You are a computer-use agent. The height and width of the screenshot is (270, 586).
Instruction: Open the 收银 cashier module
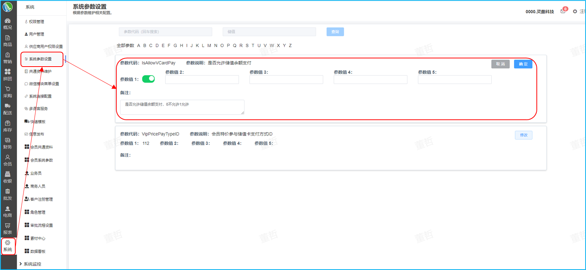point(7,178)
